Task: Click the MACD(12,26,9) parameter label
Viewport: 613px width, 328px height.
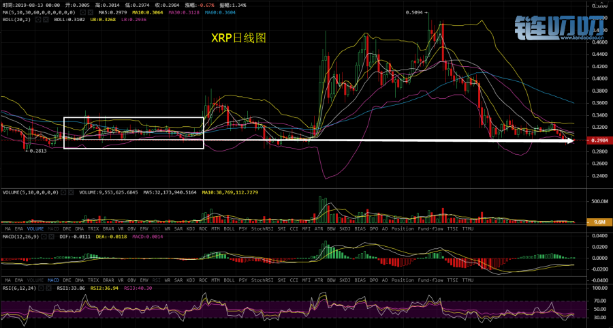Action: click(20, 237)
